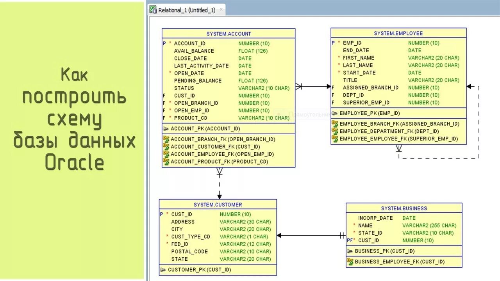Click the foreign key icon for ACCOUNT_PRODUCT_FK
The width and height of the screenshot is (500, 281).
click(x=166, y=161)
